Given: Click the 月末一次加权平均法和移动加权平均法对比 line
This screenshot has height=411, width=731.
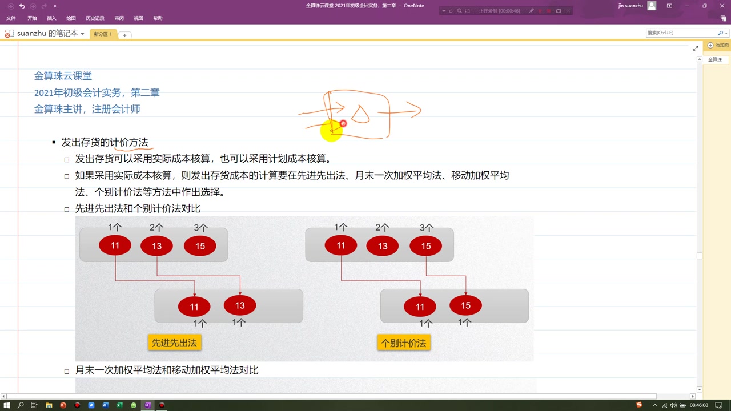Looking at the screenshot, I should (167, 370).
